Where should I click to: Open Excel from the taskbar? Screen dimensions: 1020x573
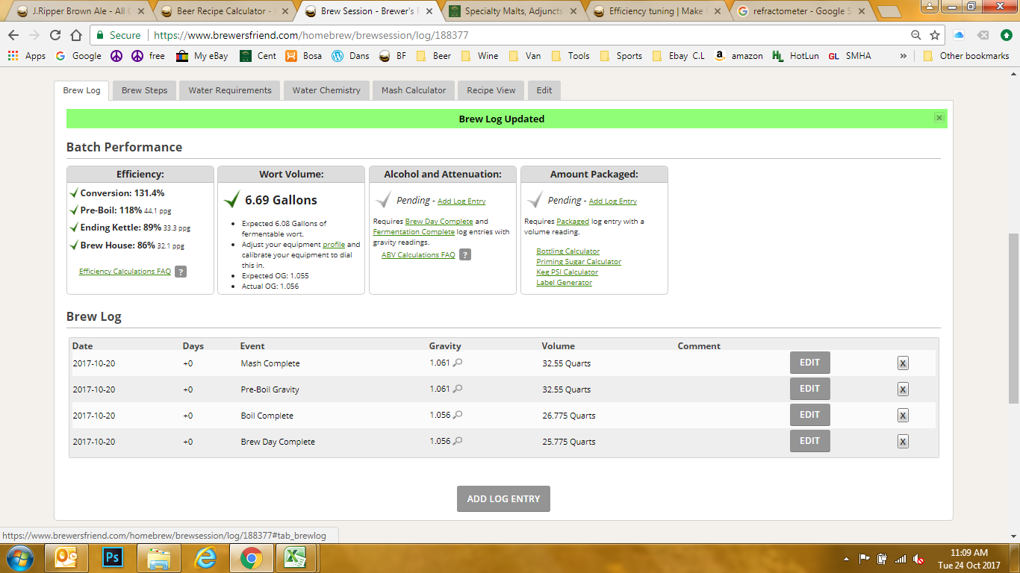[296, 557]
